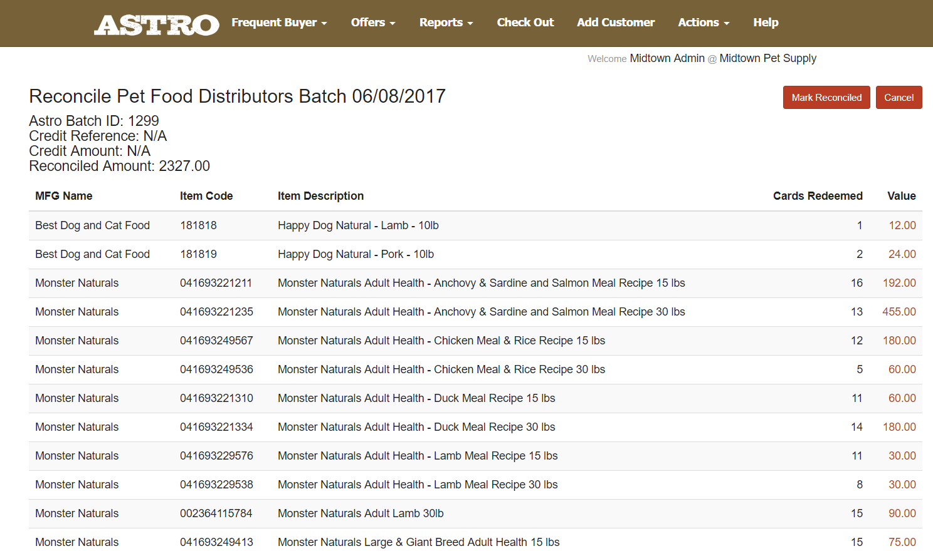Open the 12.00 value link

902,225
